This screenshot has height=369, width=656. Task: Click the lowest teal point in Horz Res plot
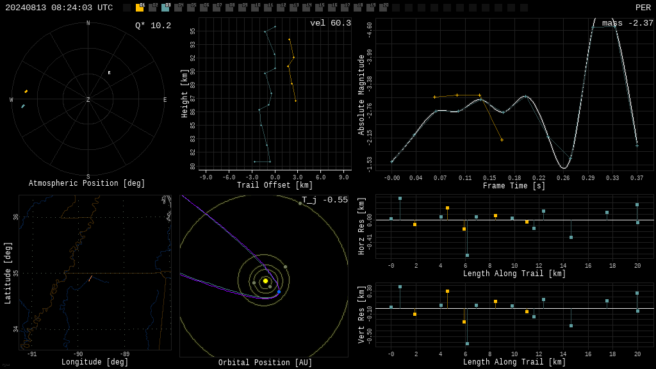[x=467, y=255]
